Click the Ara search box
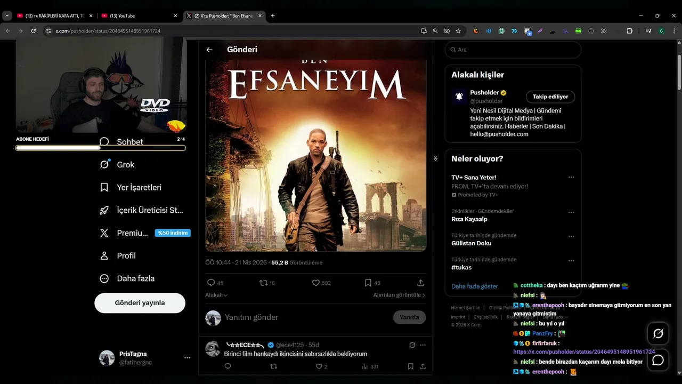 [x=513, y=50]
